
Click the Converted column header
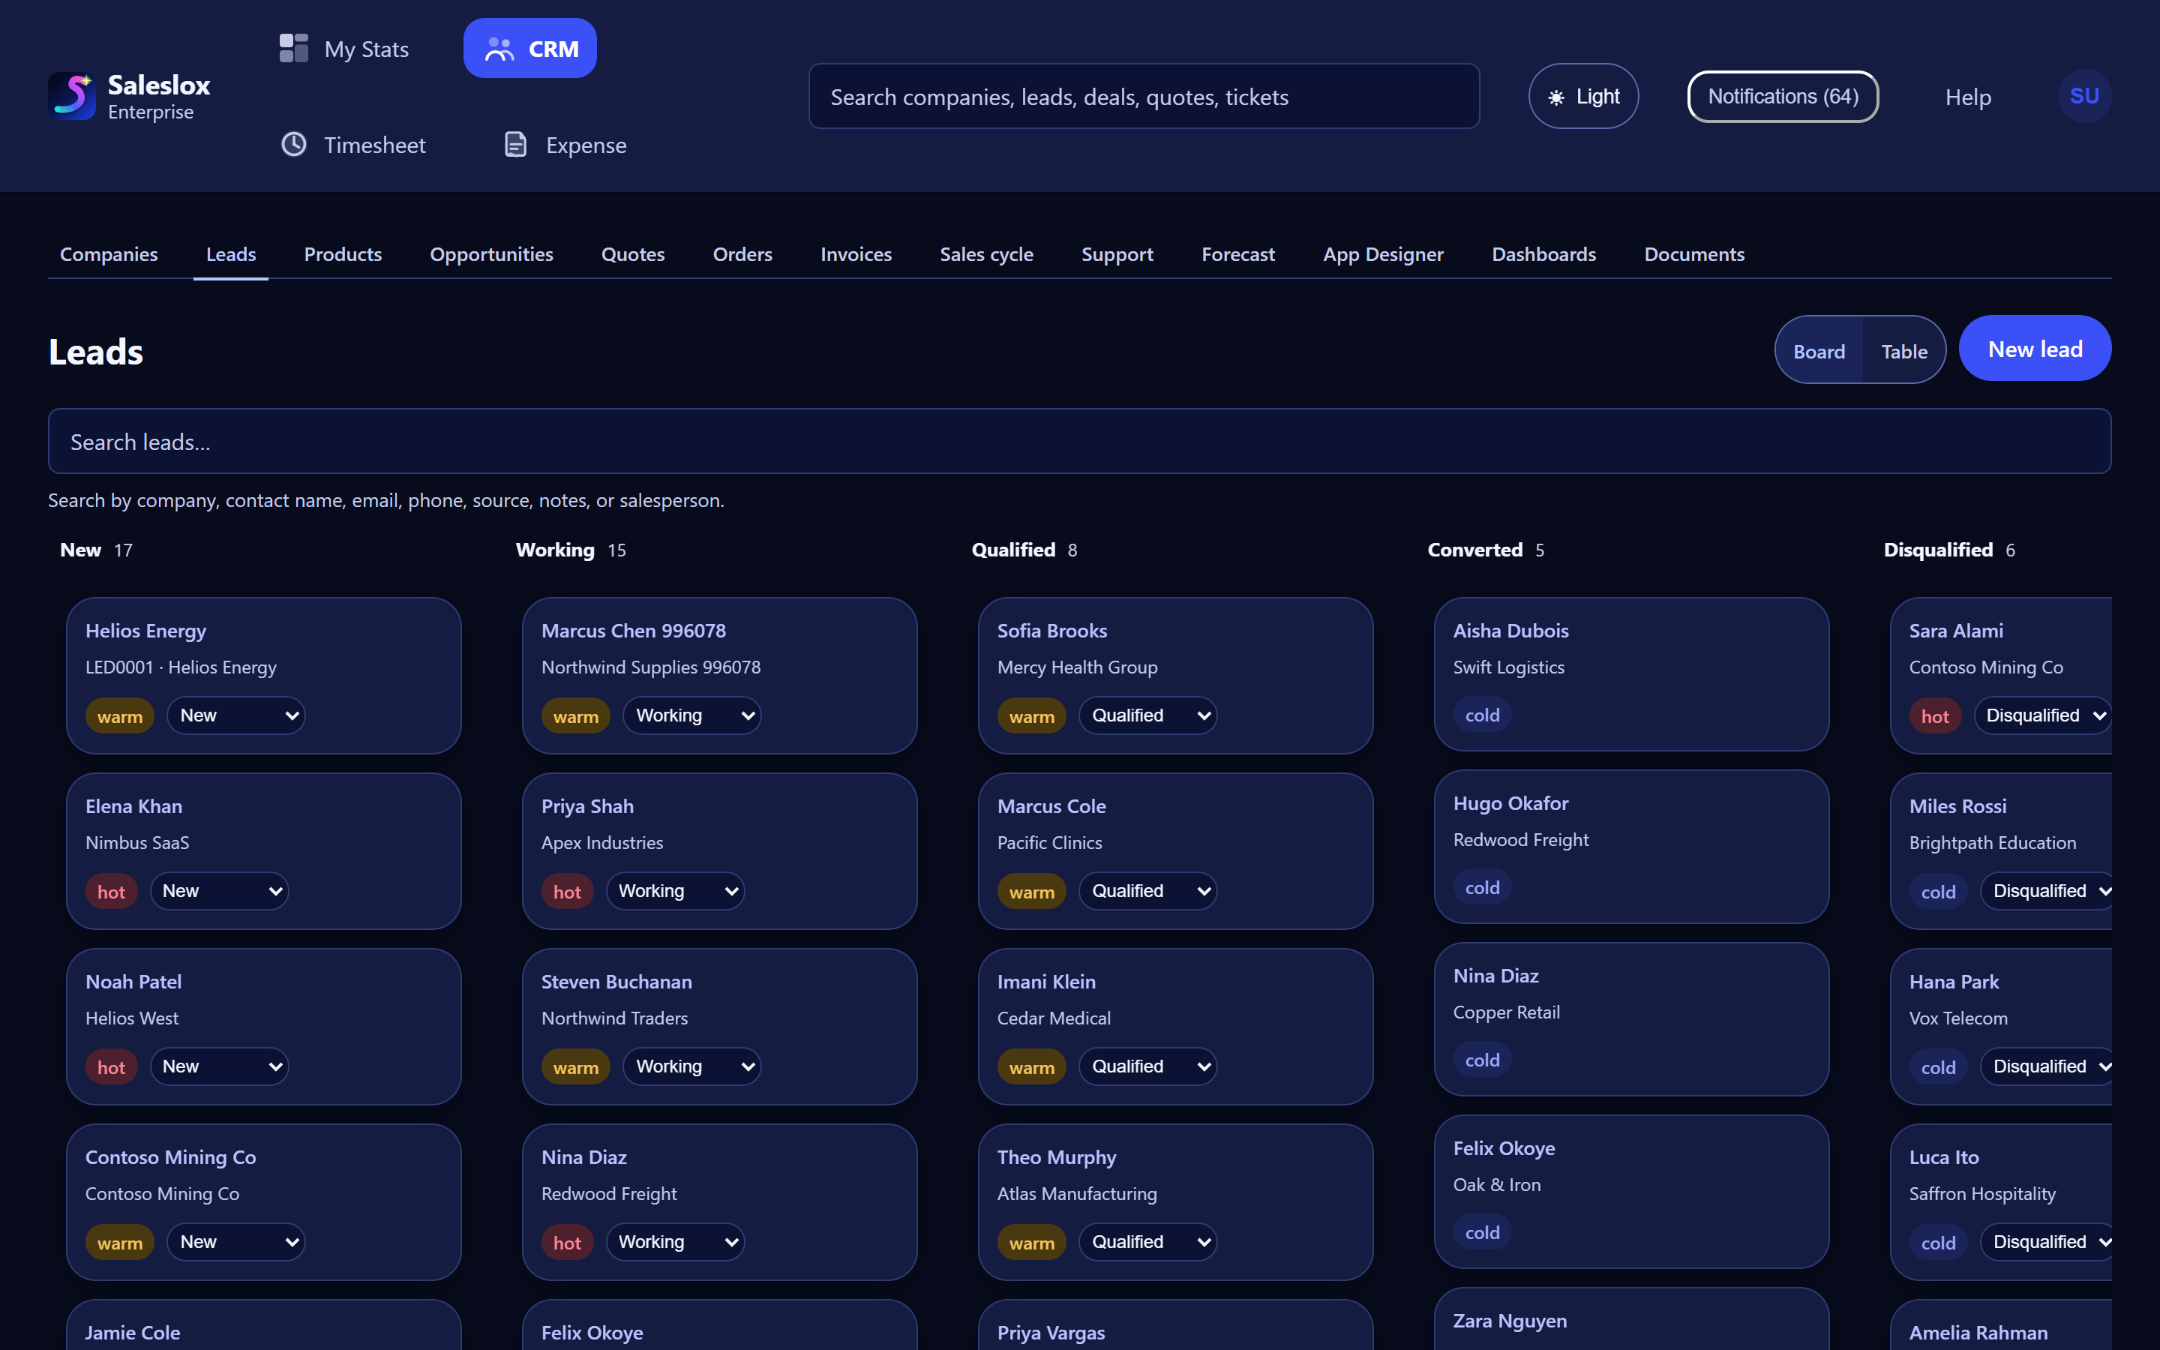click(1475, 550)
